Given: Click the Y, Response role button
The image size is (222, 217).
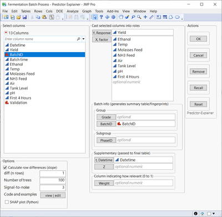Looking at the screenshot, I should [102, 33].
